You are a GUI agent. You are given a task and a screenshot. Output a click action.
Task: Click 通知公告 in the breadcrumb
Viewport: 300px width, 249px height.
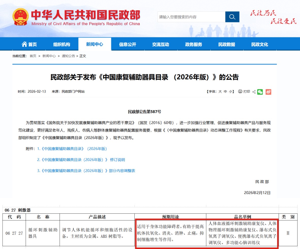(x=68, y=56)
